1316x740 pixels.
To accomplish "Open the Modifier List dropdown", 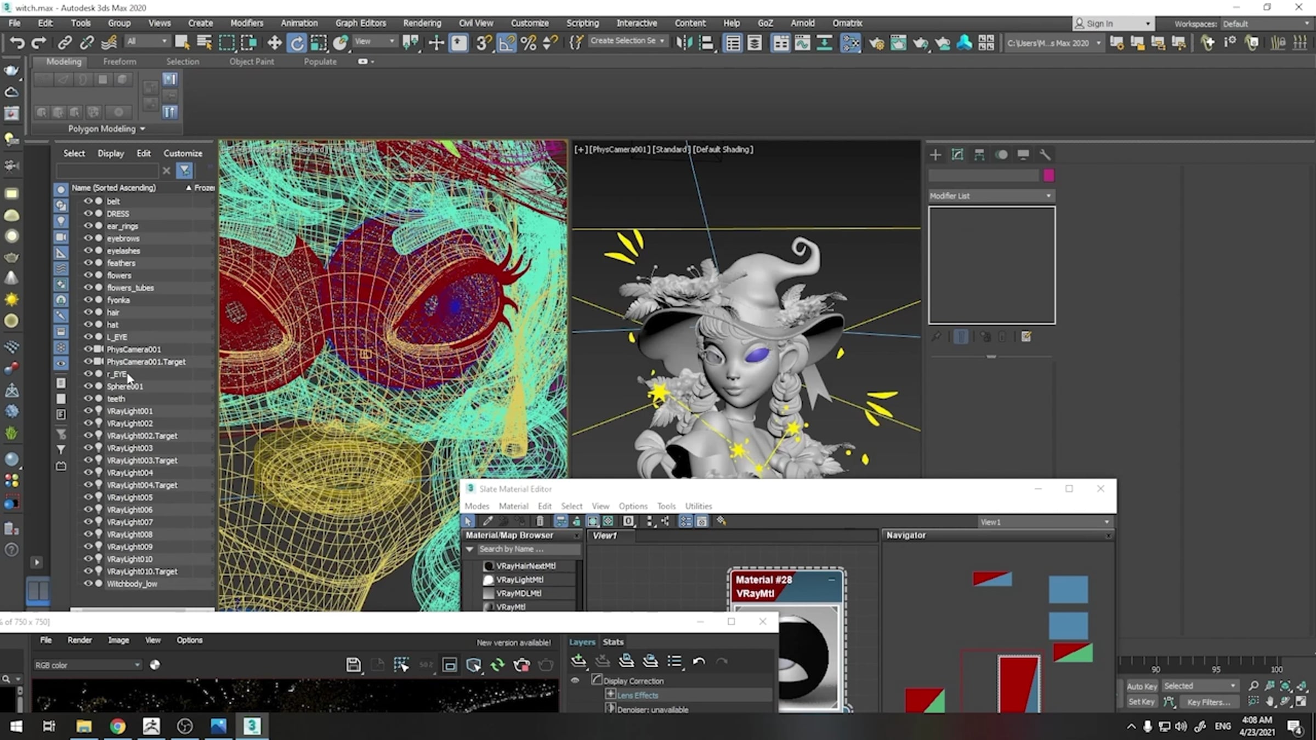I will click(991, 196).
